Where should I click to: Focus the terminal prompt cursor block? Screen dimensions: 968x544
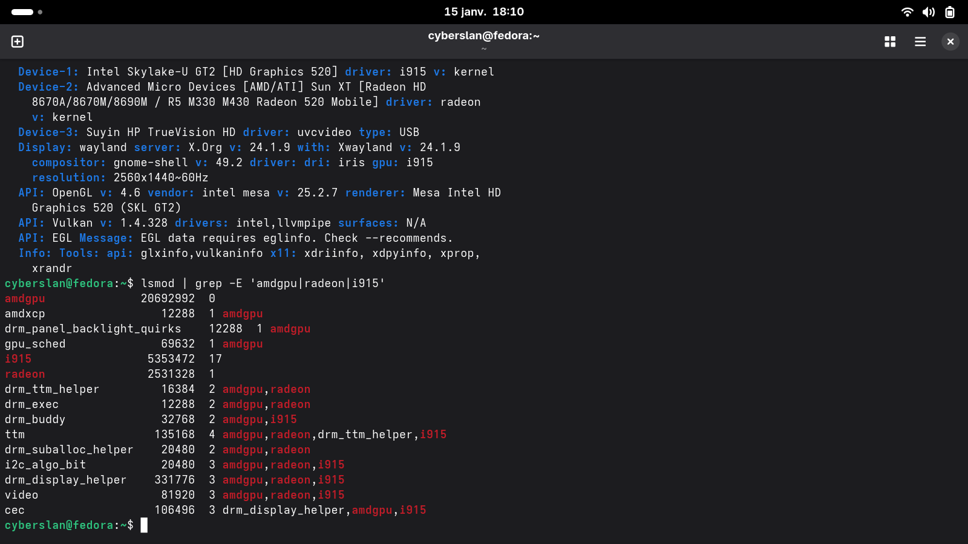[x=144, y=525]
